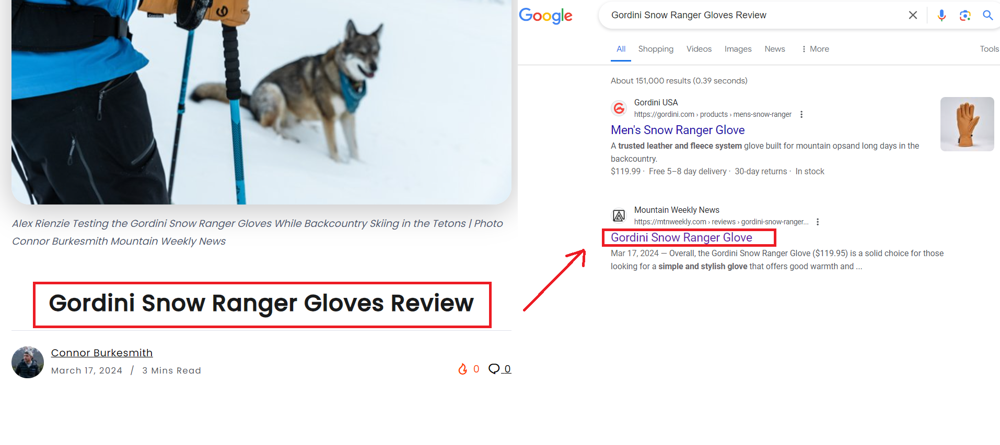Open the Tools options
Image resolution: width=1000 pixels, height=445 pixels.
990,49
